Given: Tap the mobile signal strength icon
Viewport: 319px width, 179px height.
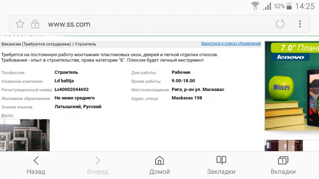Looking at the screenshot, I should coord(267,6).
